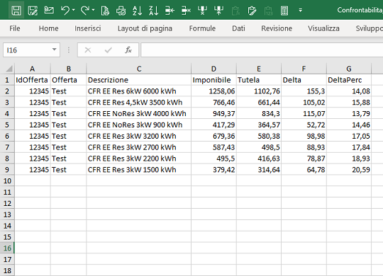Screen dimensions: 383x276
Task: Select row 16 header
Action: click(x=7, y=248)
